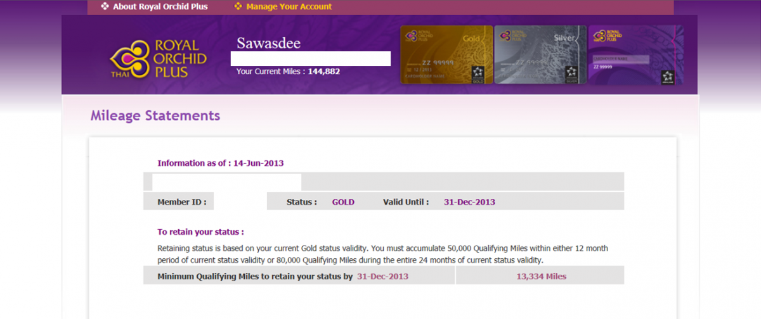Screen dimensions: 761x319
Task: Click the Star Alliance Silver badge on silver card
Action: click(571, 73)
